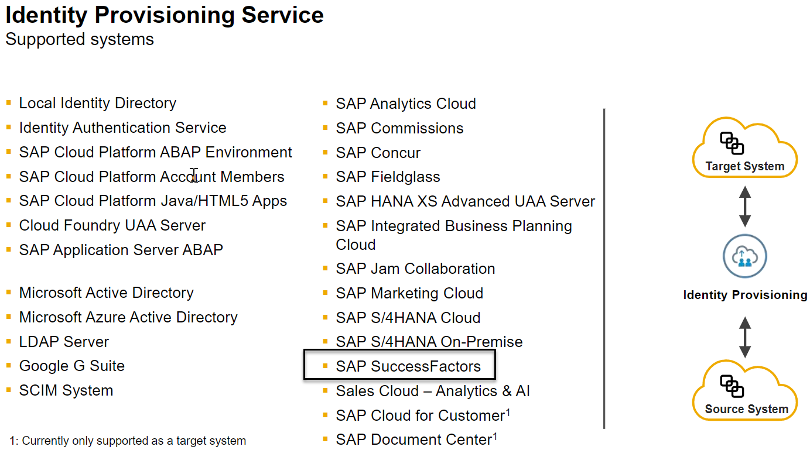Image resolution: width=810 pixels, height=450 pixels.
Task: Click the arrow between Target System and Identity Provisioning
Action: [x=744, y=206]
